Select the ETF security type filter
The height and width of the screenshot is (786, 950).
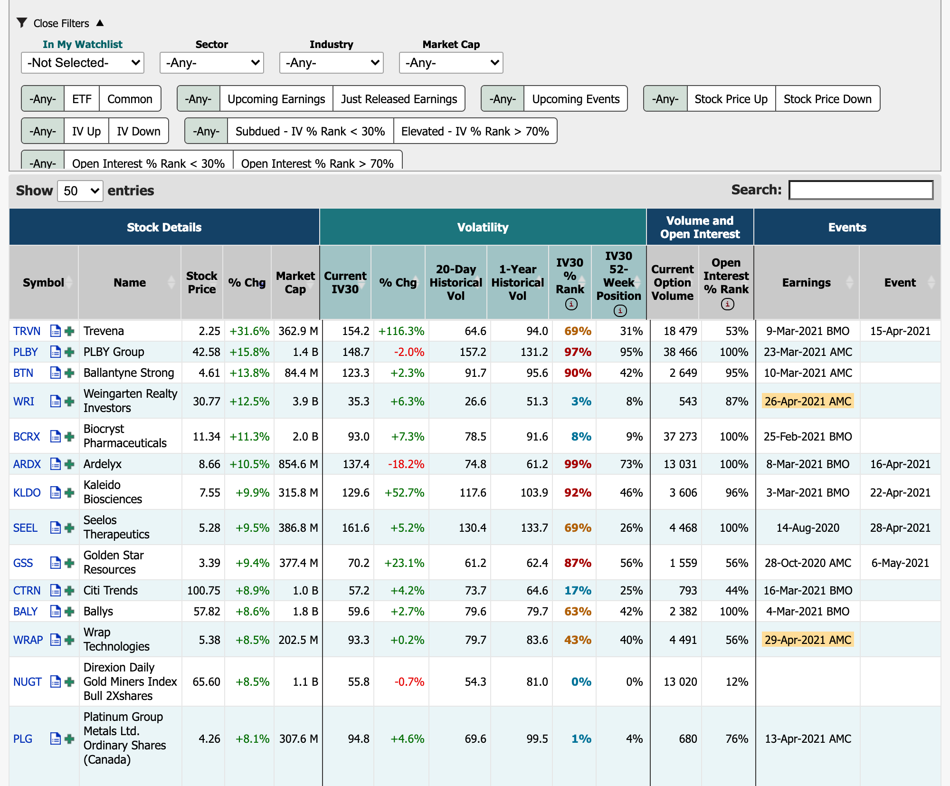pos(82,99)
